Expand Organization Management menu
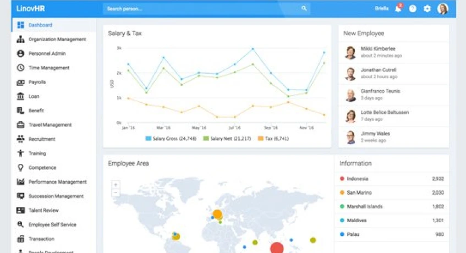466x253 pixels. coord(57,40)
